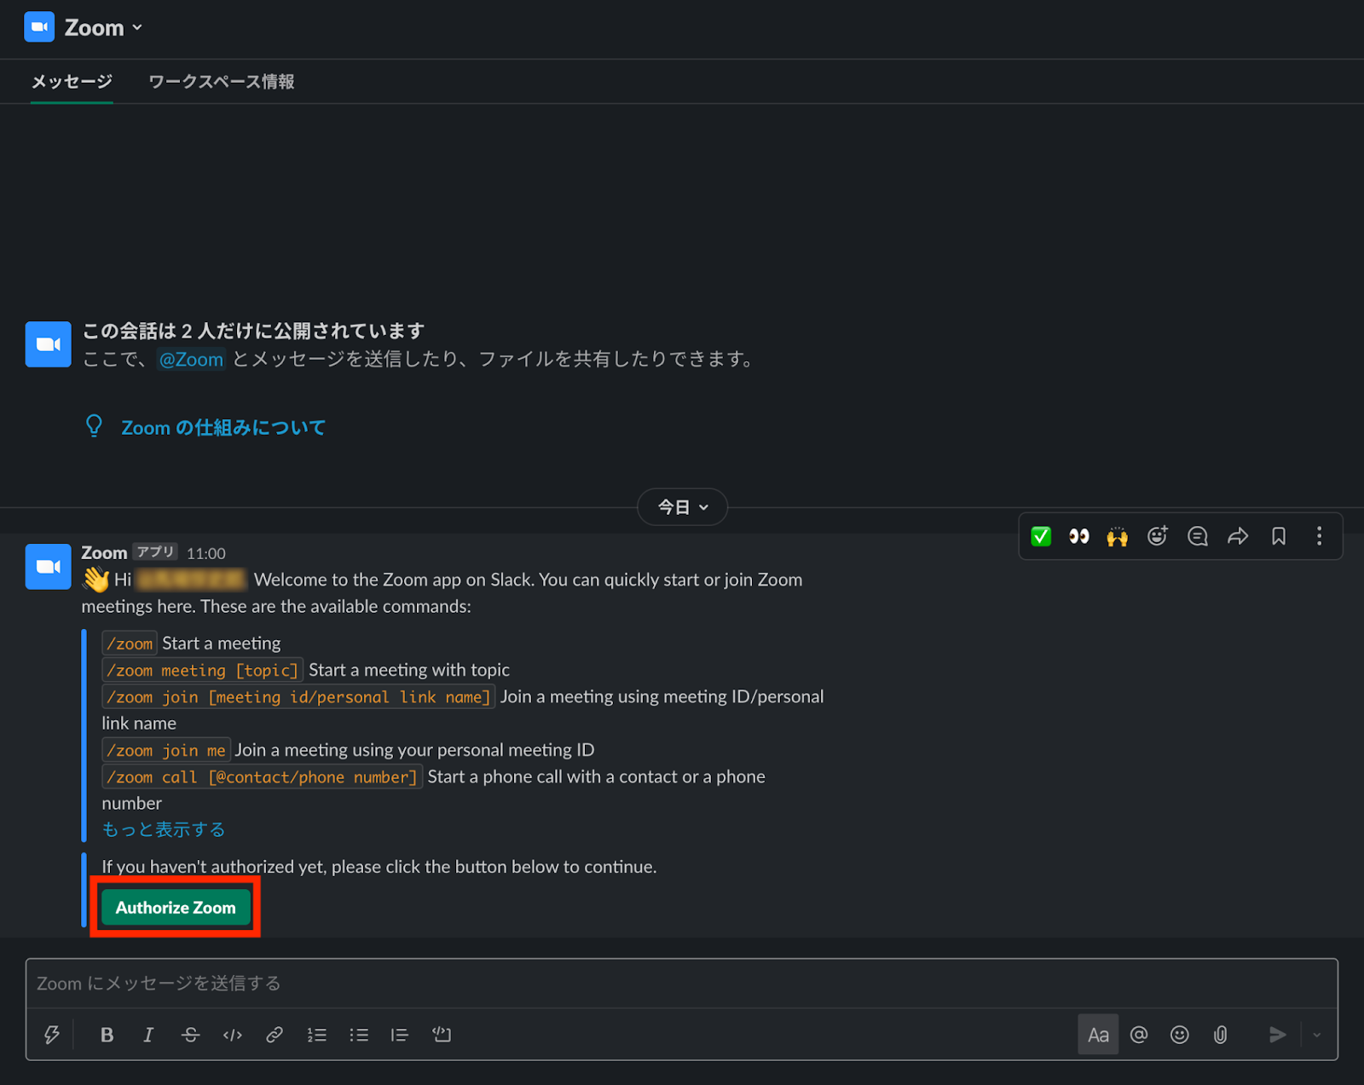Click the Zoom avatar beside the 11:00 message
The height and width of the screenshot is (1085, 1364).
(48, 567)
